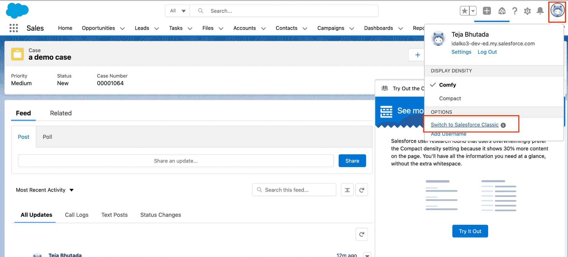
Task: Select the Poll publisher tab
Action: point(47,137)
